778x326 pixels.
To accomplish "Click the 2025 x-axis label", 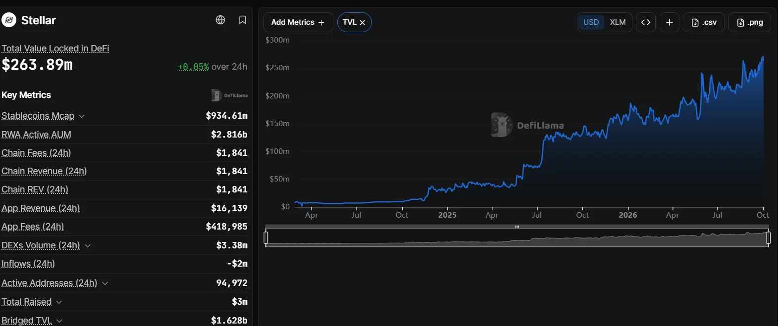I will point(447,215).
